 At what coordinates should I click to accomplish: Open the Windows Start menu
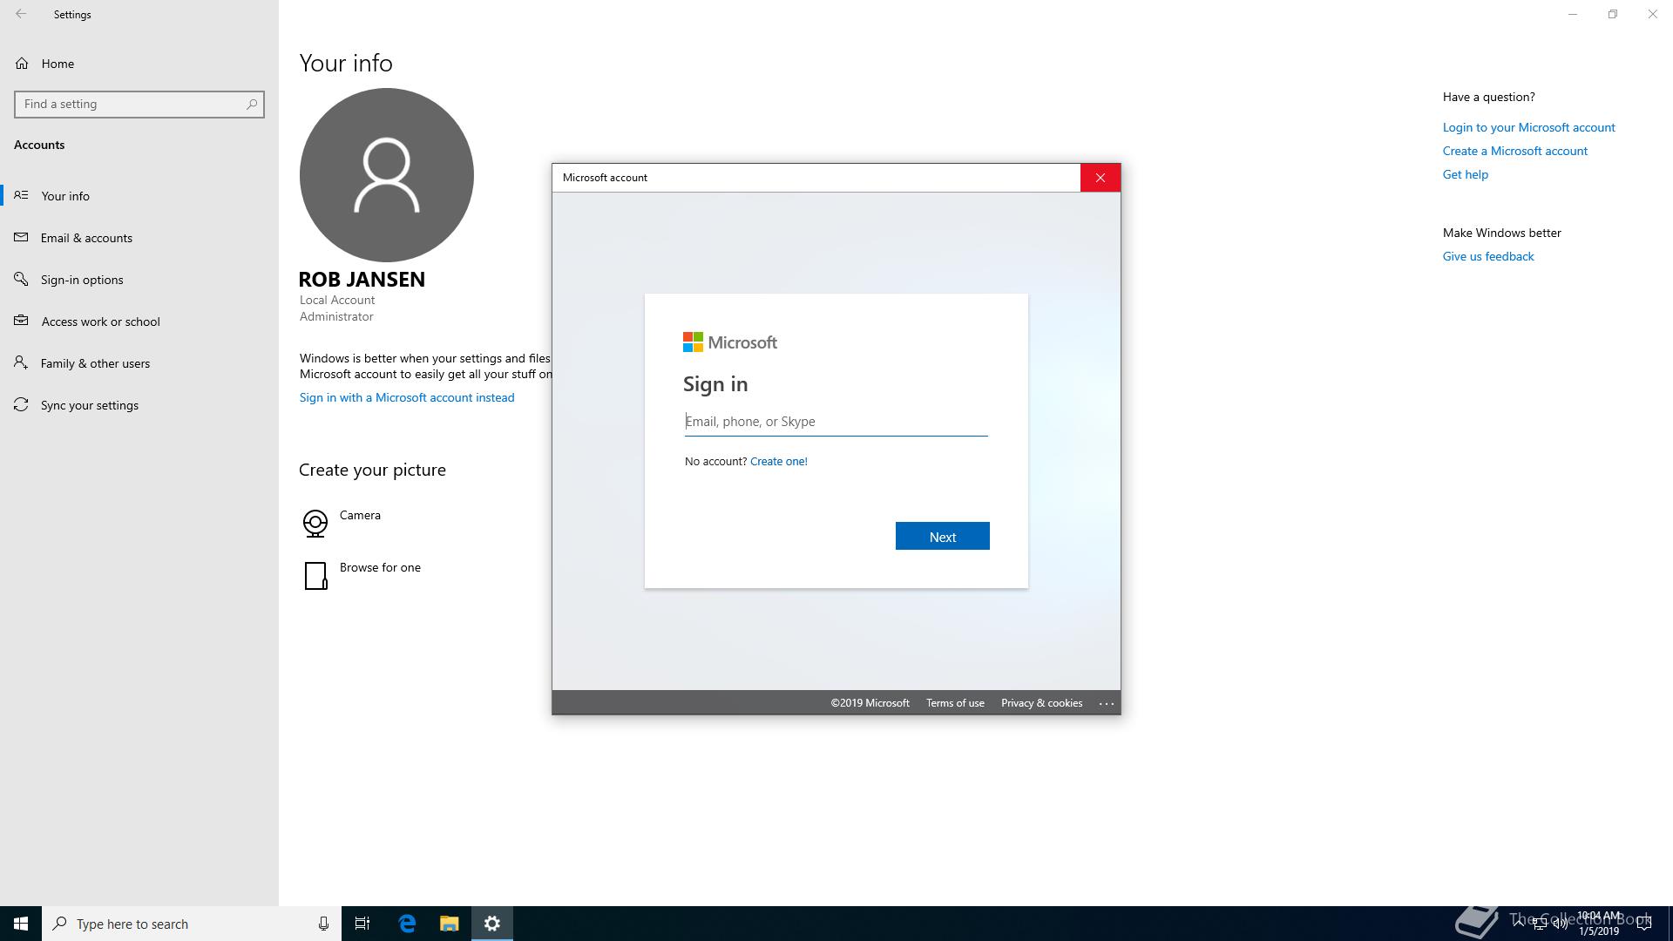[x=21, y=924]
